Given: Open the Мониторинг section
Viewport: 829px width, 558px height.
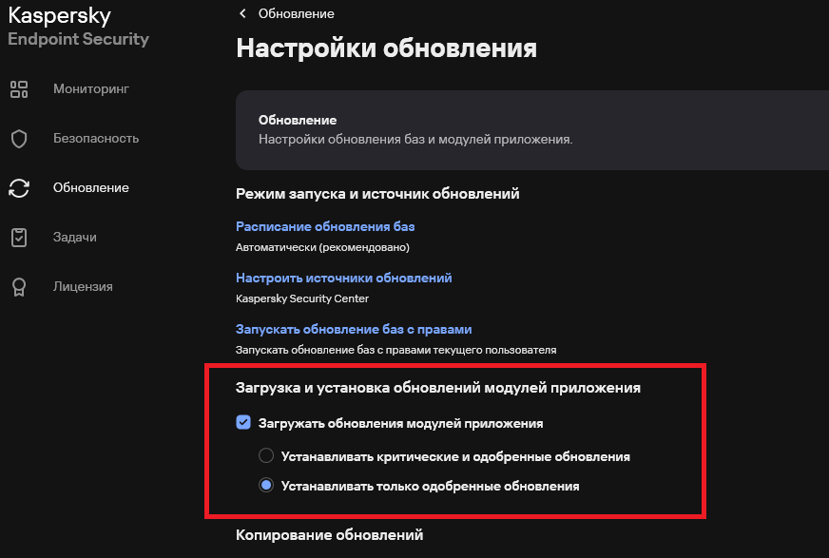Looking at the screenshot, I should pyautogui.click(x=90, y=89).
